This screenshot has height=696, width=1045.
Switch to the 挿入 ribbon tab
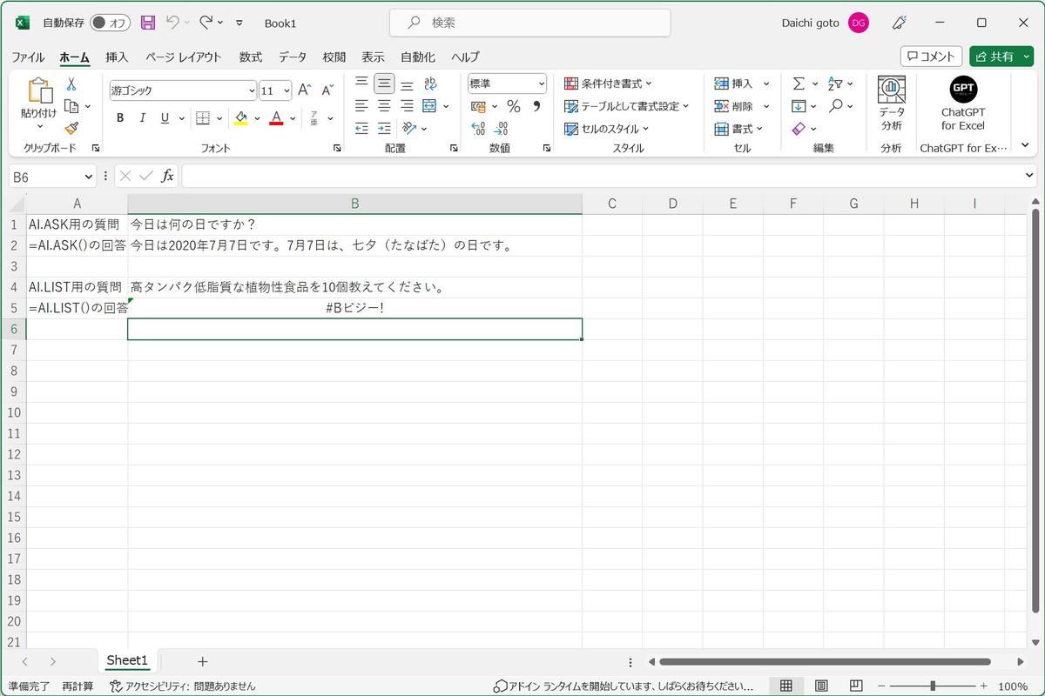click(x=117, y=57)
